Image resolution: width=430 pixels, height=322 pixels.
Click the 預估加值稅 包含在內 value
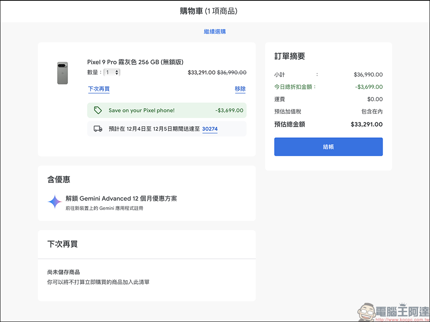click(x=372, y=112)
